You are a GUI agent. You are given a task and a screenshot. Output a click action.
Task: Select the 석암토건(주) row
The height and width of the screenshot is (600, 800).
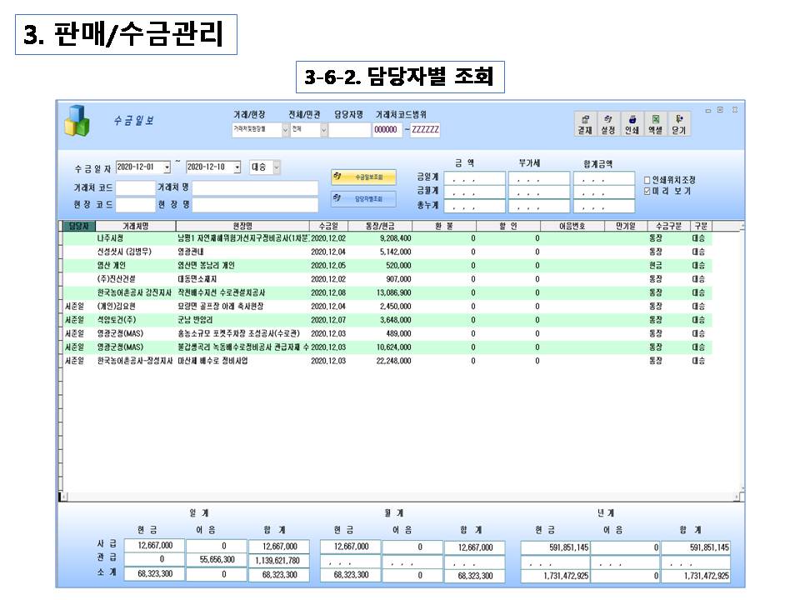[387, 320]
